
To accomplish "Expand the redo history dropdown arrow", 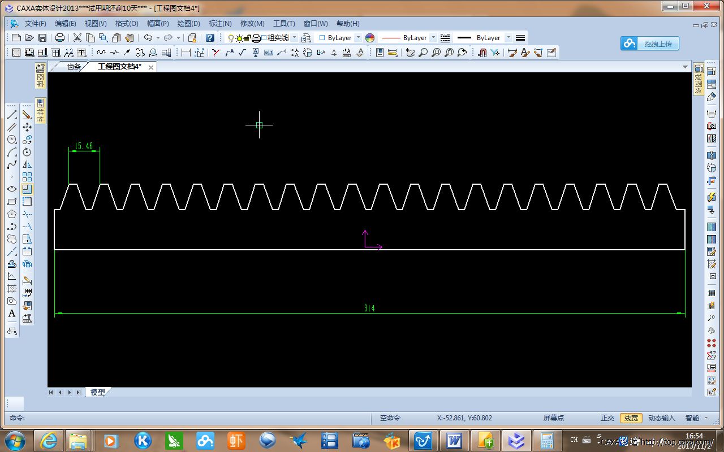I will pyautogui.click(x=178, y=38).
